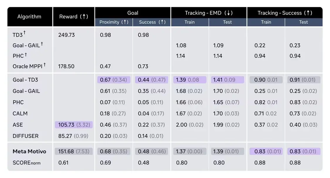
Task: Select the Proximity sub-column header
Action: pos(114,22)
